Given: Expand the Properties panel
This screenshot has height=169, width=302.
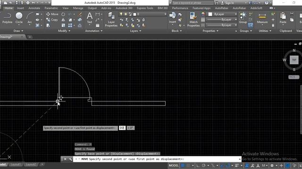Looking at the screenshot, I should point(210,31).
